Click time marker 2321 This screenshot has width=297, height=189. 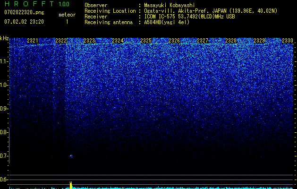pyautogui.click(x=33, y=41)
